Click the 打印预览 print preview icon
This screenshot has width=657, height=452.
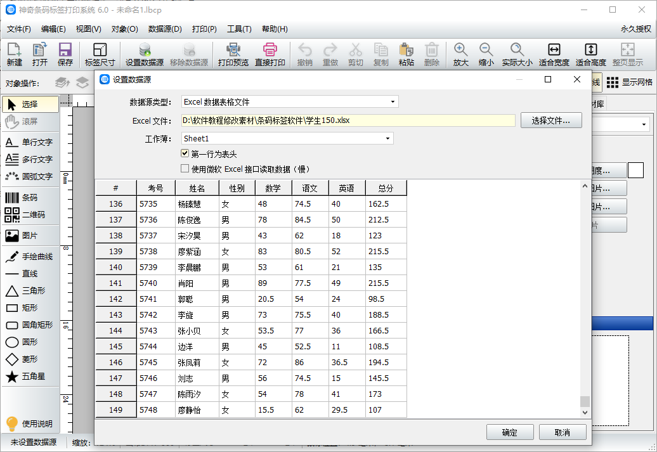click(233, 50)
